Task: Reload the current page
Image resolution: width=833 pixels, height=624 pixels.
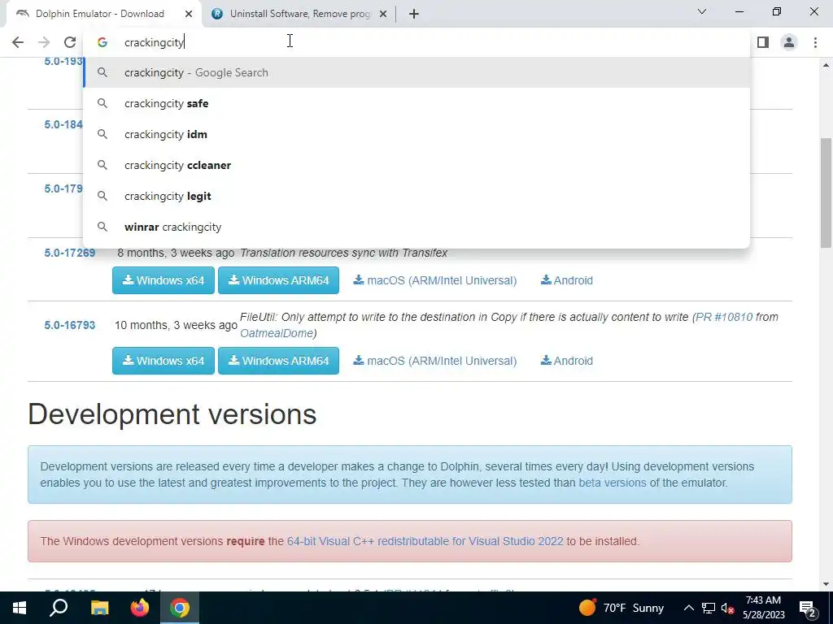Action: [x=70, y=42]
